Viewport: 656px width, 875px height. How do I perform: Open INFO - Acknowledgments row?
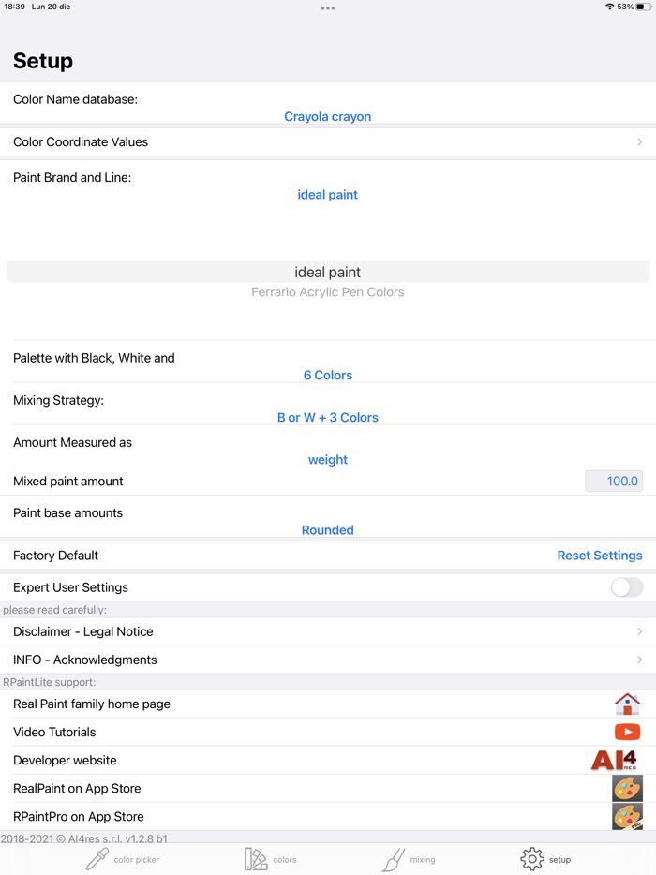pos(328,660)
